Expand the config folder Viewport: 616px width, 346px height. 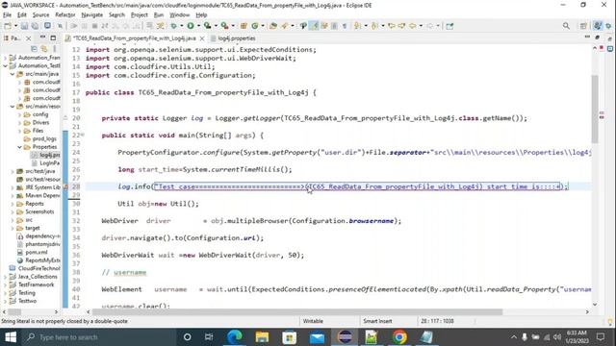pos(19,114)
